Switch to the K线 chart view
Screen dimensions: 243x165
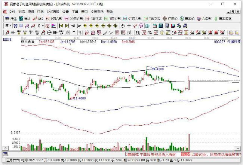38,19
